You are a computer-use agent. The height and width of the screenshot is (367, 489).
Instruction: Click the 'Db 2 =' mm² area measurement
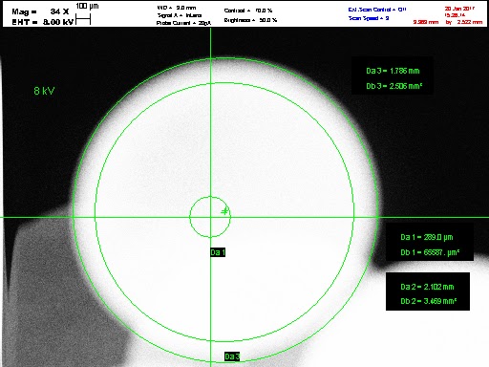click(429, 301)
